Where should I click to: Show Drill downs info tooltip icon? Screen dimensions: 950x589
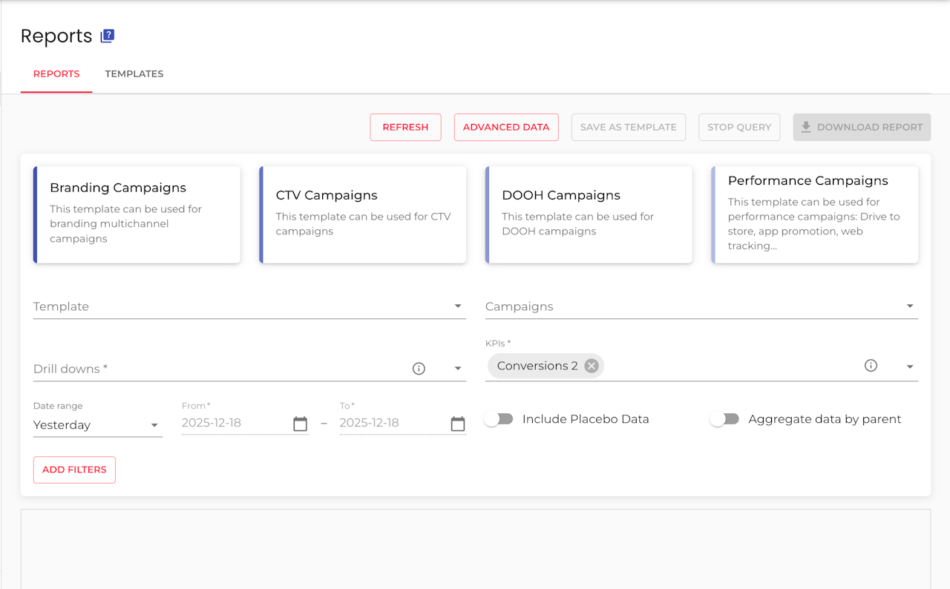419,369
